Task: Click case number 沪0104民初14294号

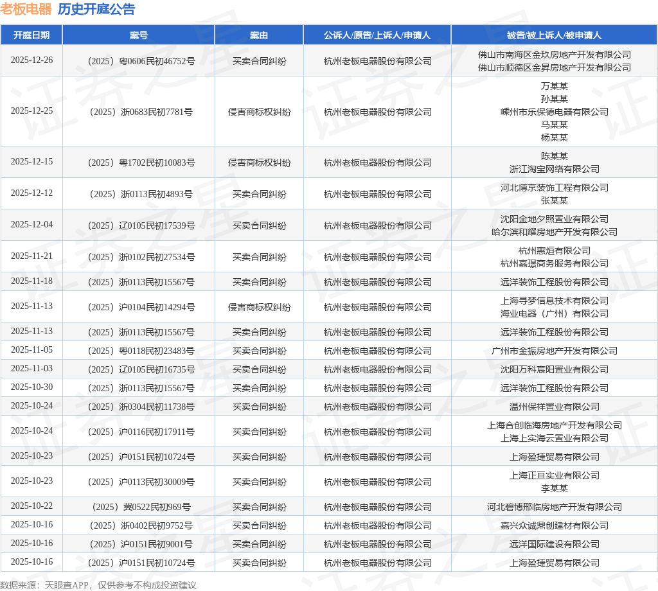Action: coord(141,307)
